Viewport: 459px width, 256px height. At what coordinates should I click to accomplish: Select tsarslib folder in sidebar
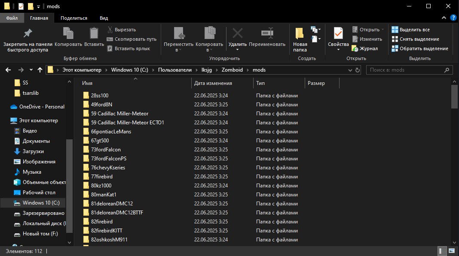coord(27,93)
